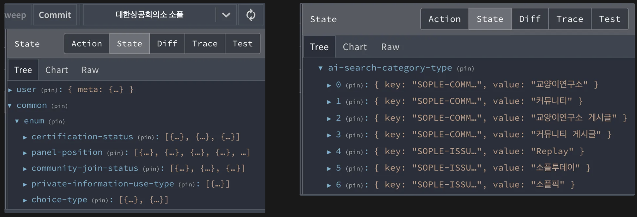Expand item 5 with value 소플투데이

tap(329, 168)
